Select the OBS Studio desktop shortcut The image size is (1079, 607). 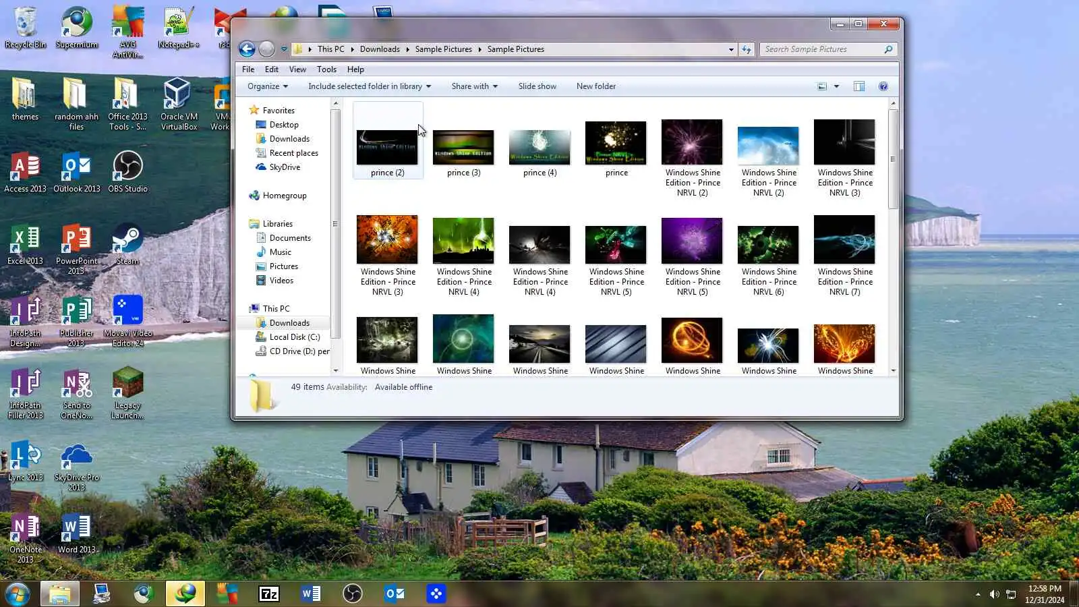pyautogui.click(x=127, y=172)
